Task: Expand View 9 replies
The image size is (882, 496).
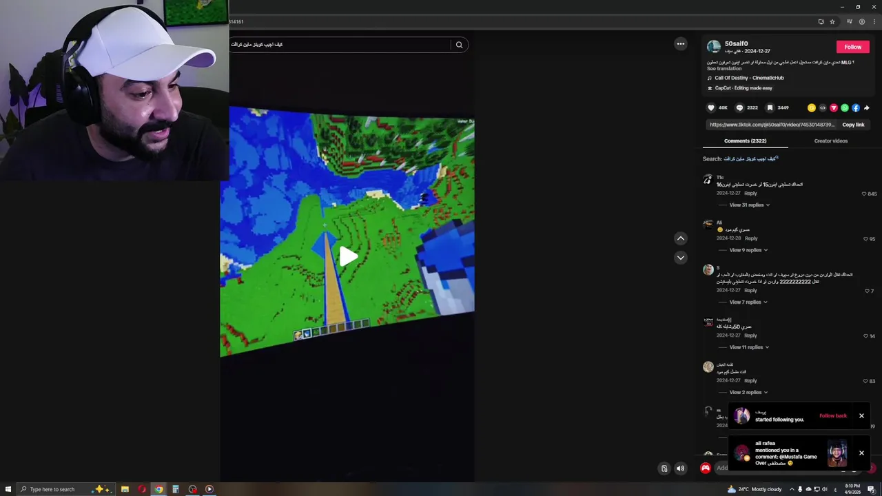Action: (748, 250)
